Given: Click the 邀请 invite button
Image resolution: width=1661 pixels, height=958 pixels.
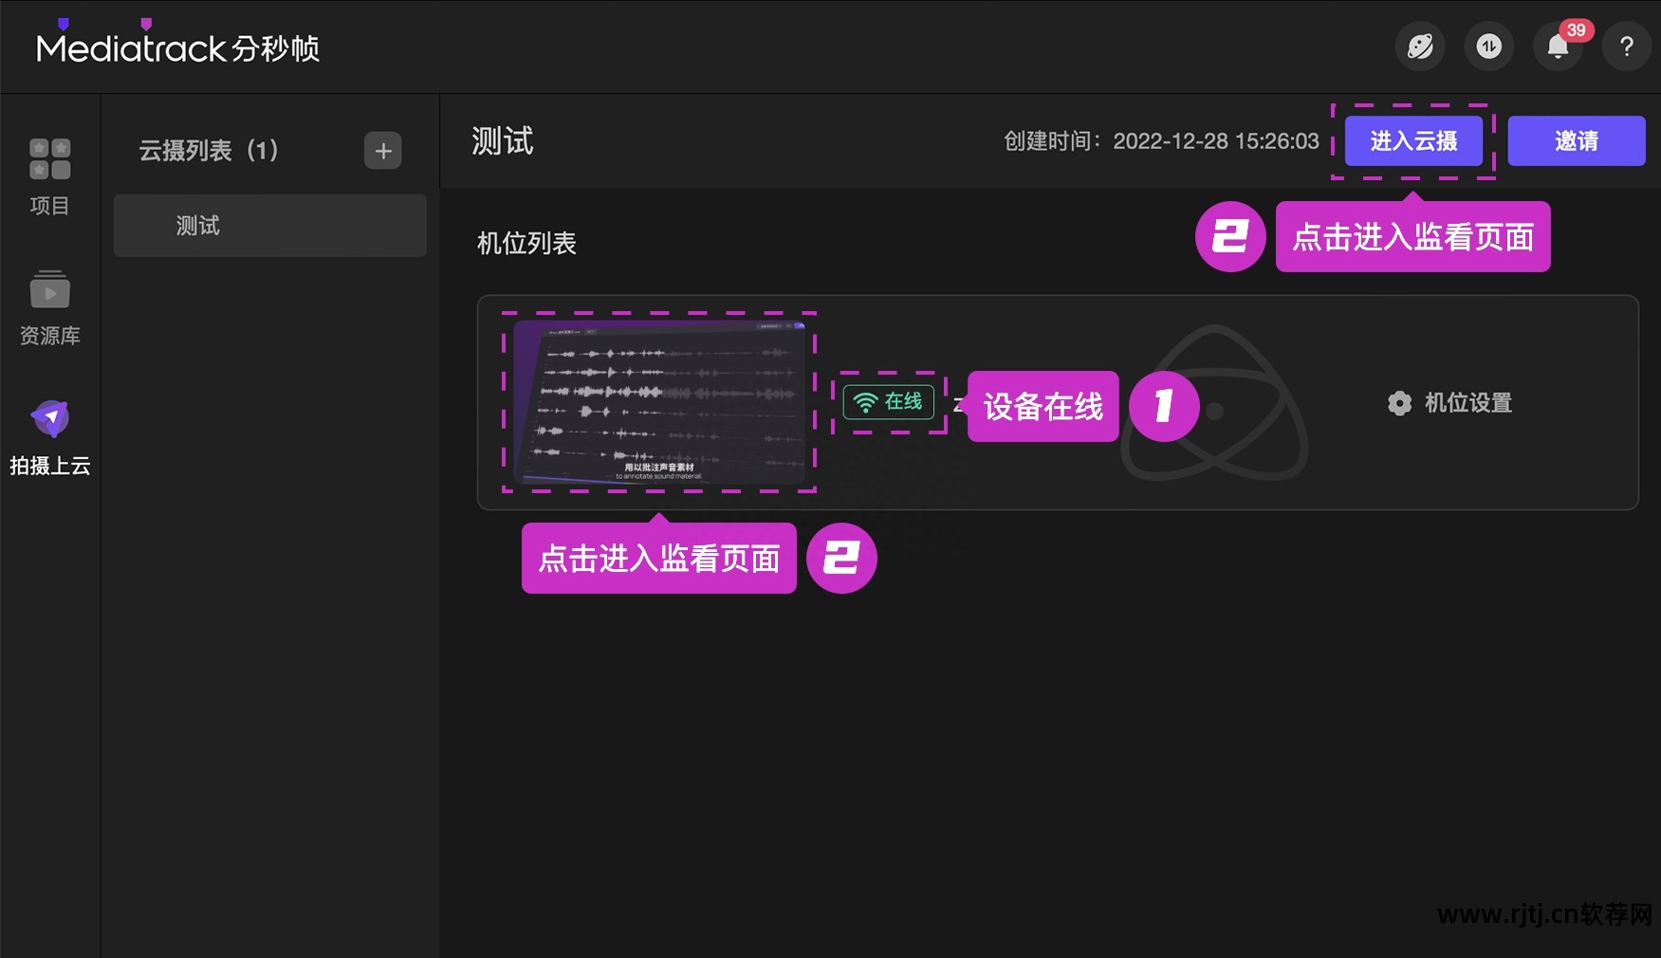Looking at the screenshot, I should coord(1576,141).
